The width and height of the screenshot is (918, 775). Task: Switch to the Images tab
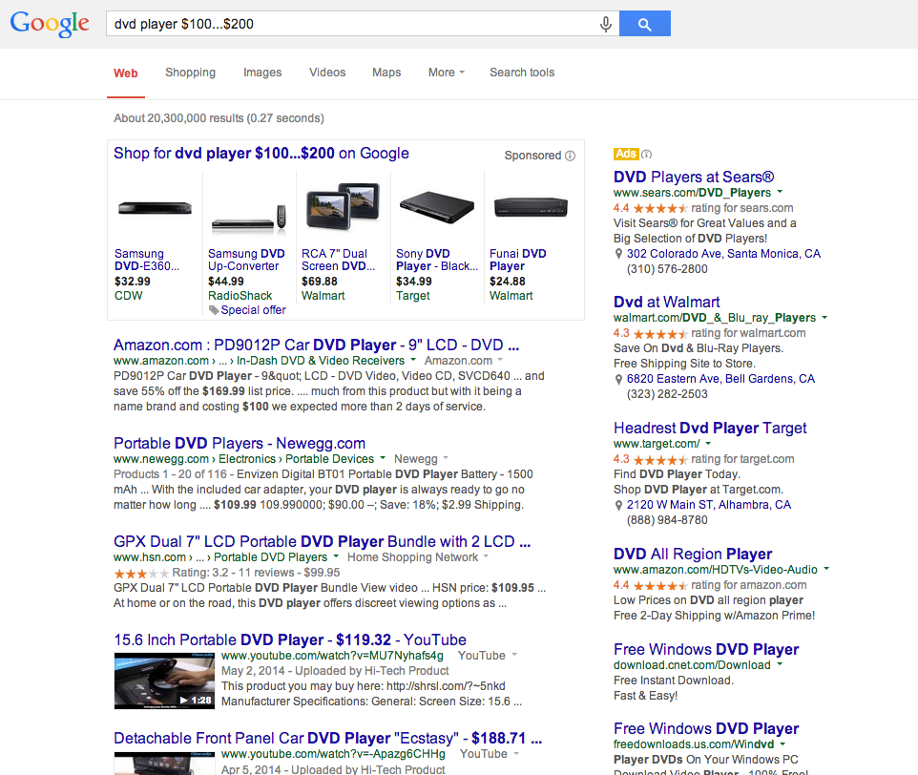point(262,73)
